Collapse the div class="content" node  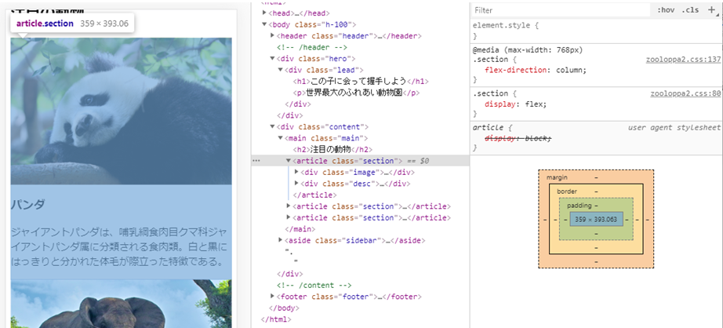pos(273,126)
